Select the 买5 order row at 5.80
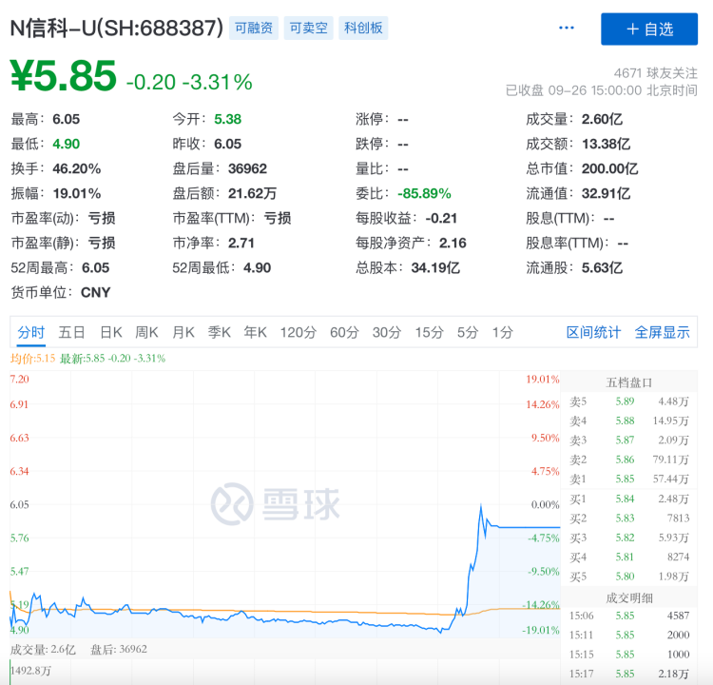This screenshot has height=685, width=713. tap(629, 577)
